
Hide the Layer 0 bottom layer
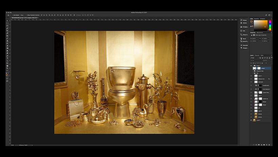tap(251, 120)
